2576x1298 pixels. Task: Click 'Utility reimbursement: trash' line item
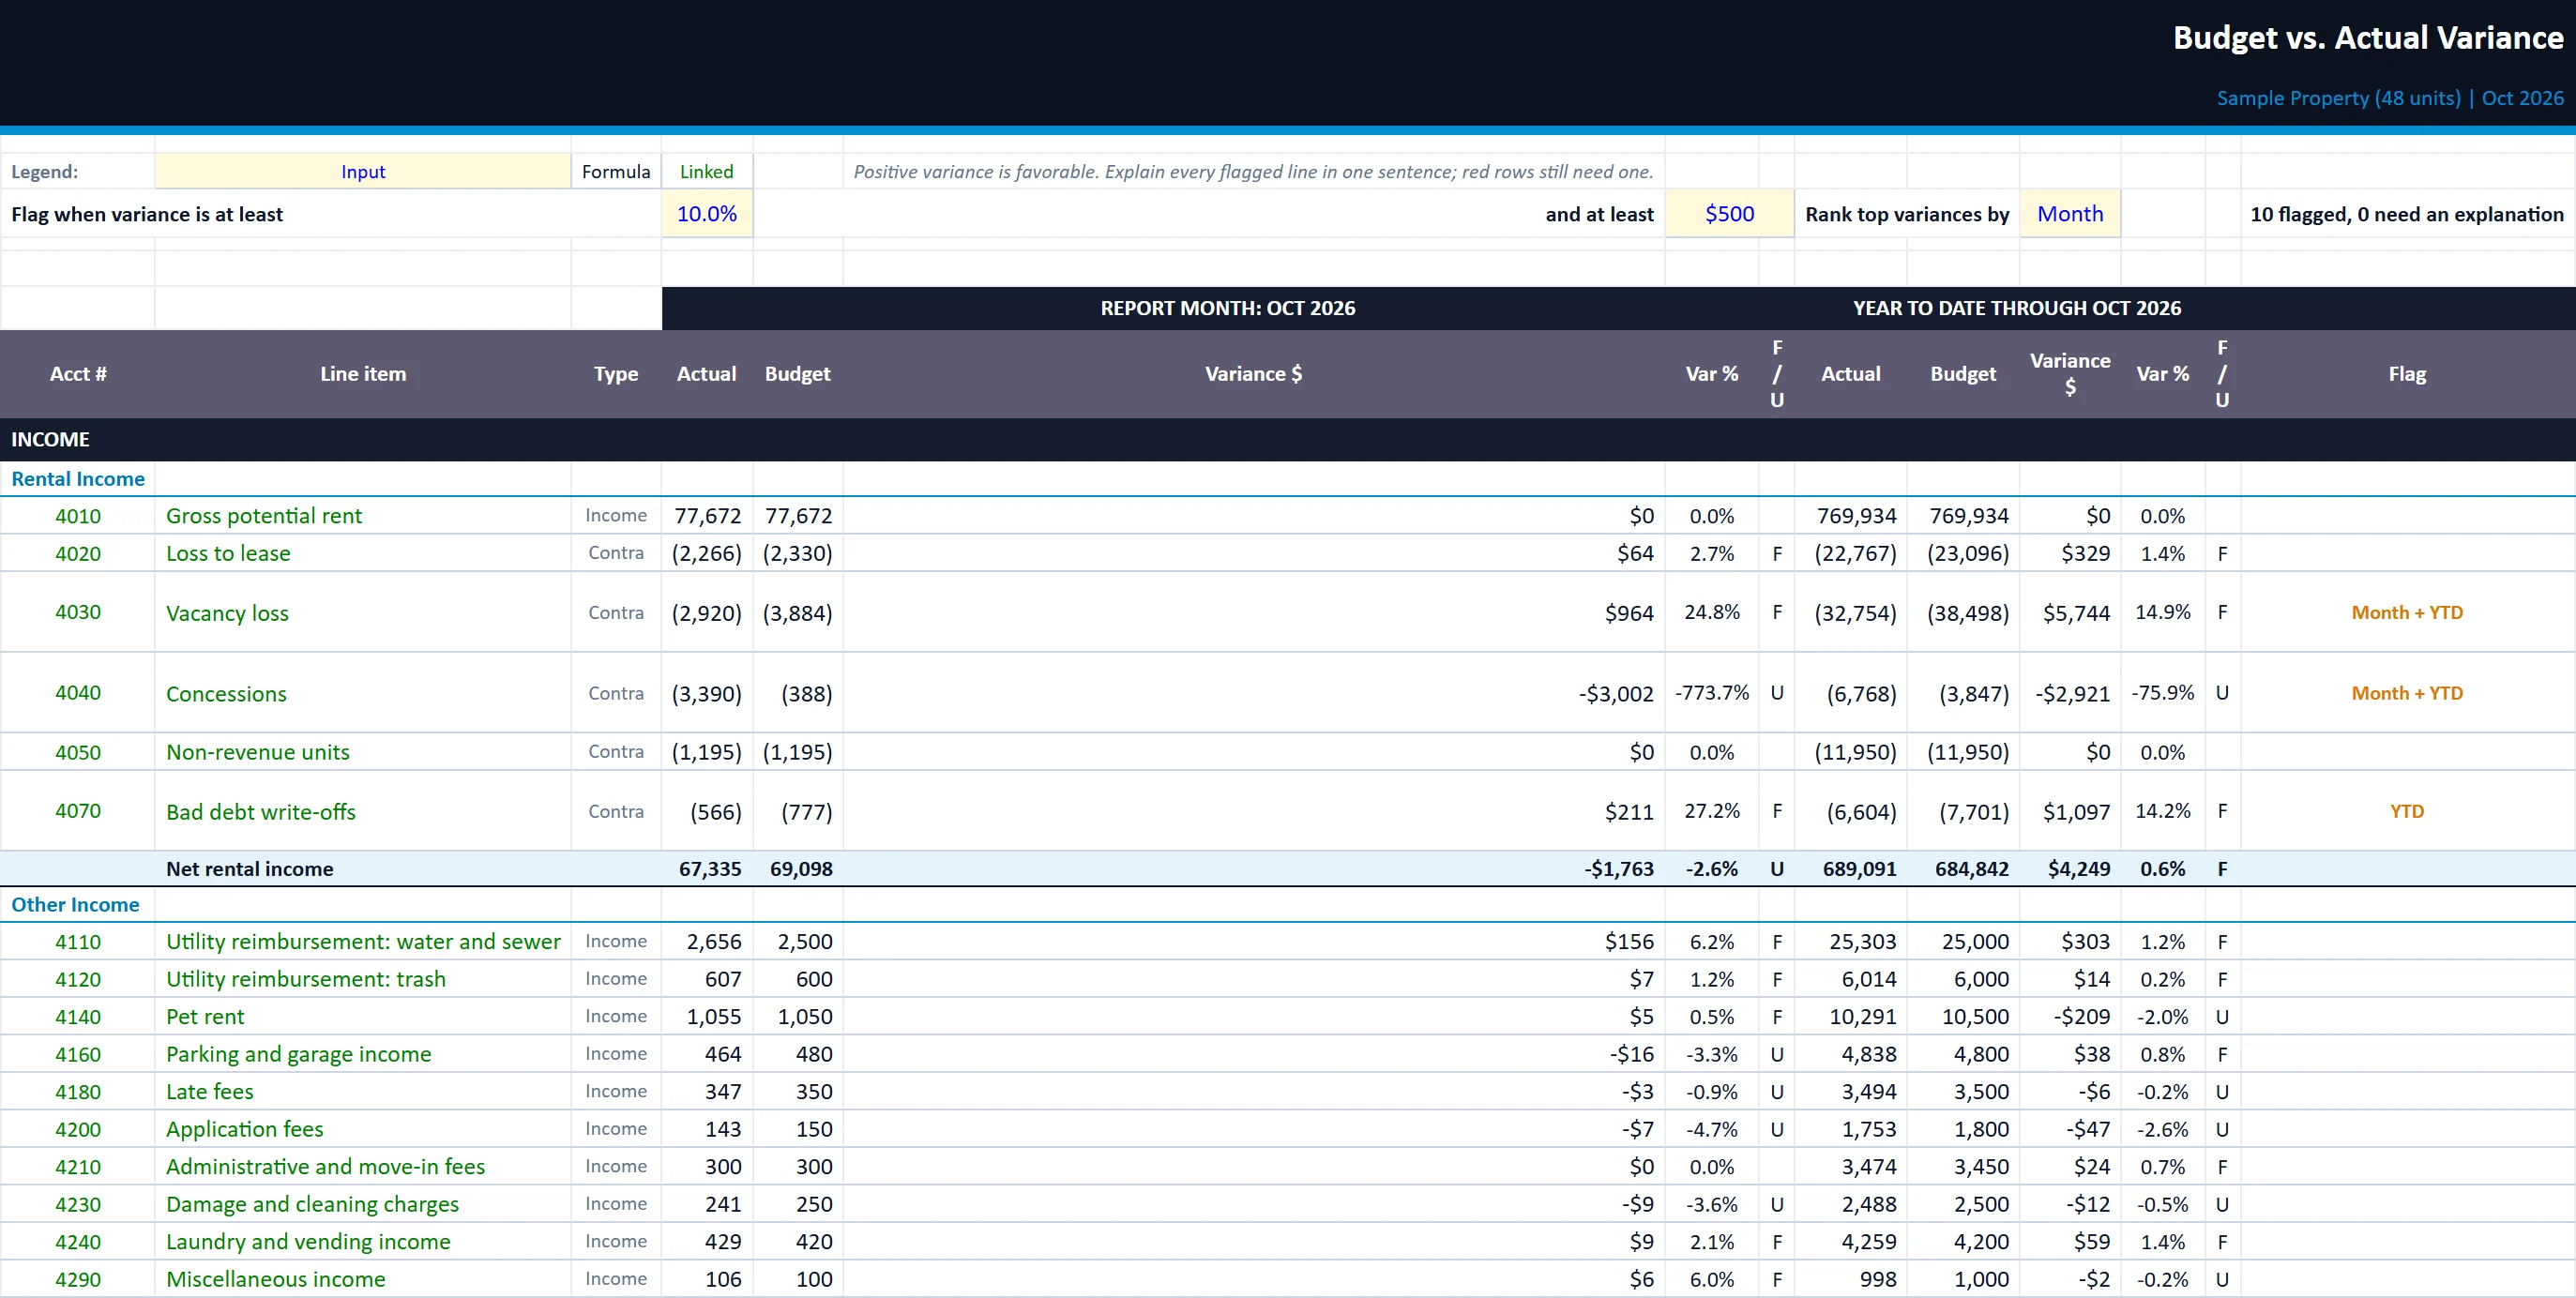306,979
